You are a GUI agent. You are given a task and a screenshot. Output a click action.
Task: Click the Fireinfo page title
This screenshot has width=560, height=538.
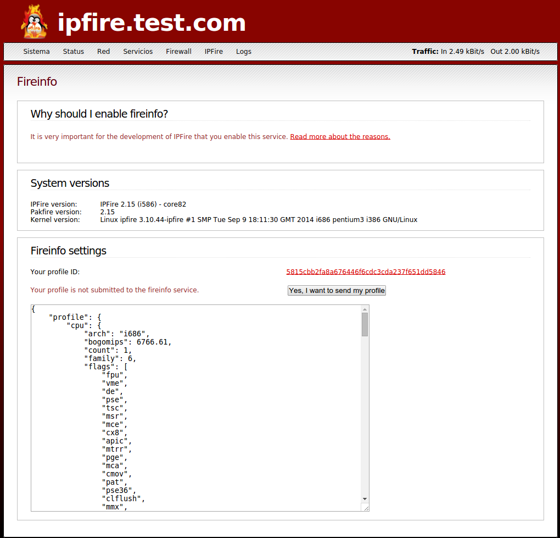click(37, 81)
